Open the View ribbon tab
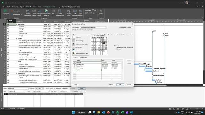 (34, 7)
